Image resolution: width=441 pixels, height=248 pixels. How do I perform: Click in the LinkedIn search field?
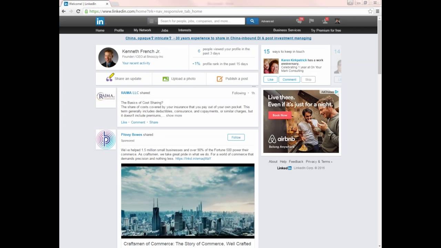pyautogui.click(x=201, y=21)
